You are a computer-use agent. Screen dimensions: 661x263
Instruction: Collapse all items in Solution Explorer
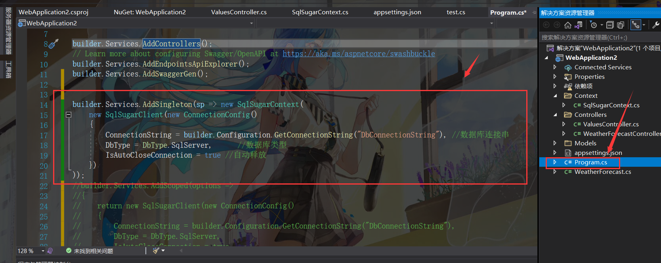click(x=610, y=25)
